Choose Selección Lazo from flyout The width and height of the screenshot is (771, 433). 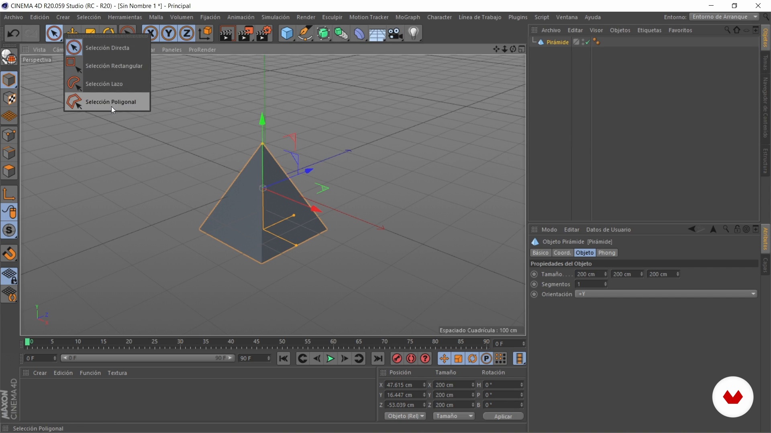107,84
